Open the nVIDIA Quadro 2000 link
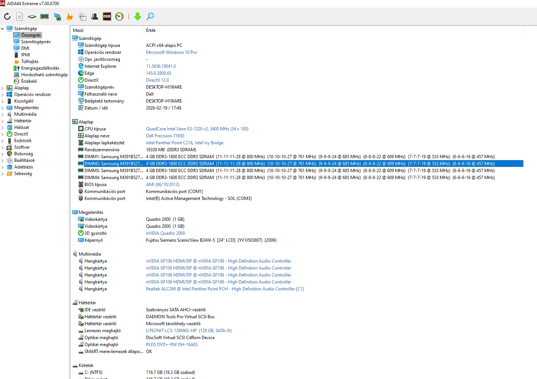The image size is (537, 379). (x=165, y=233)
